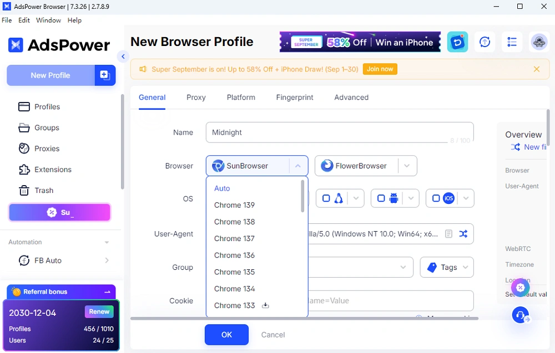The width and height of the screenshot is (555, 353).
Task: Pick Chrome 135 from the dropdown
Action: pyautogui.click(x=234, y=272)
